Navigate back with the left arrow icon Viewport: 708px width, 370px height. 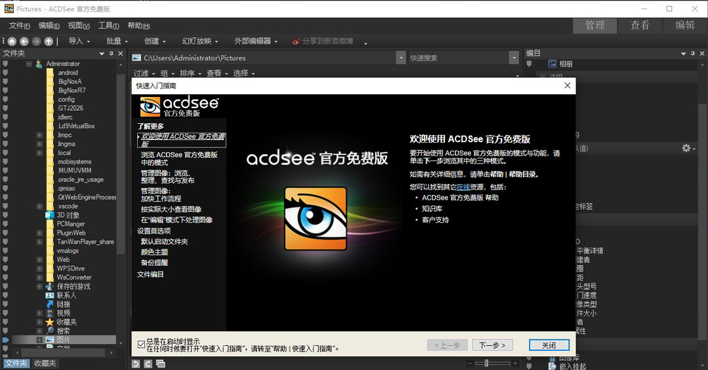[x=24, y=41]
